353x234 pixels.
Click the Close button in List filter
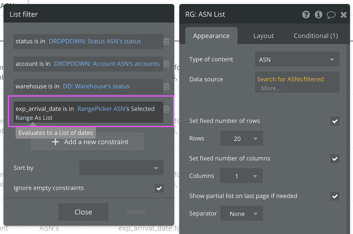click(x=83, y=212)
